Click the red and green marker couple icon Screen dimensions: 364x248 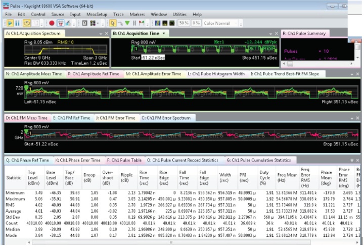click(x=142, y=23)
